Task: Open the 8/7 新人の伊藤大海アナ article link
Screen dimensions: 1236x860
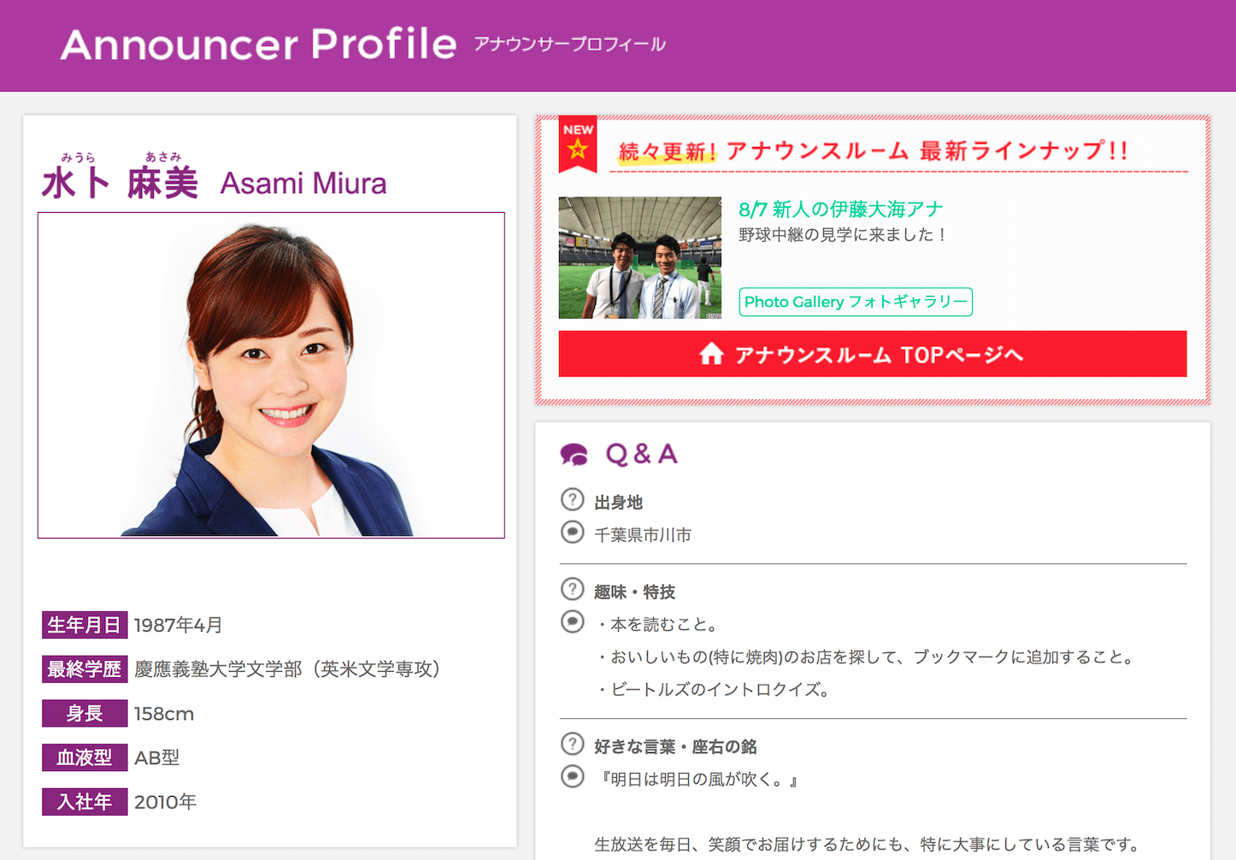Action: [840, 209]
